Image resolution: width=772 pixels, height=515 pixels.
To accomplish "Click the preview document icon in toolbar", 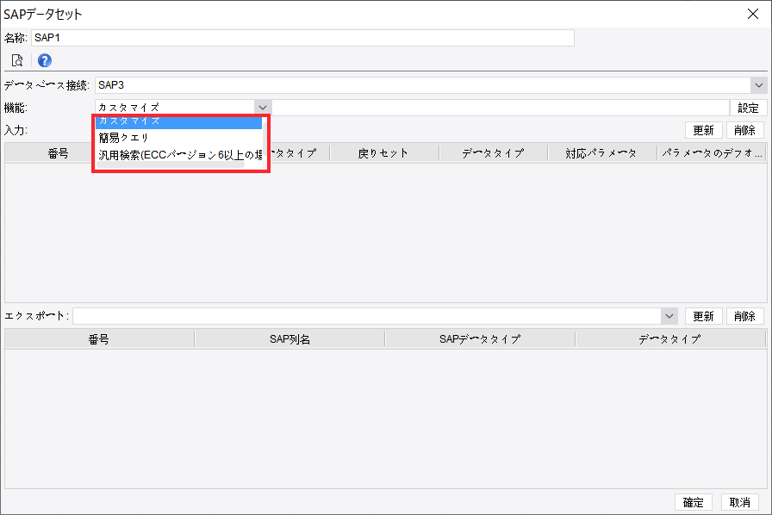I will pyautogui.click(x=17, y=60).
